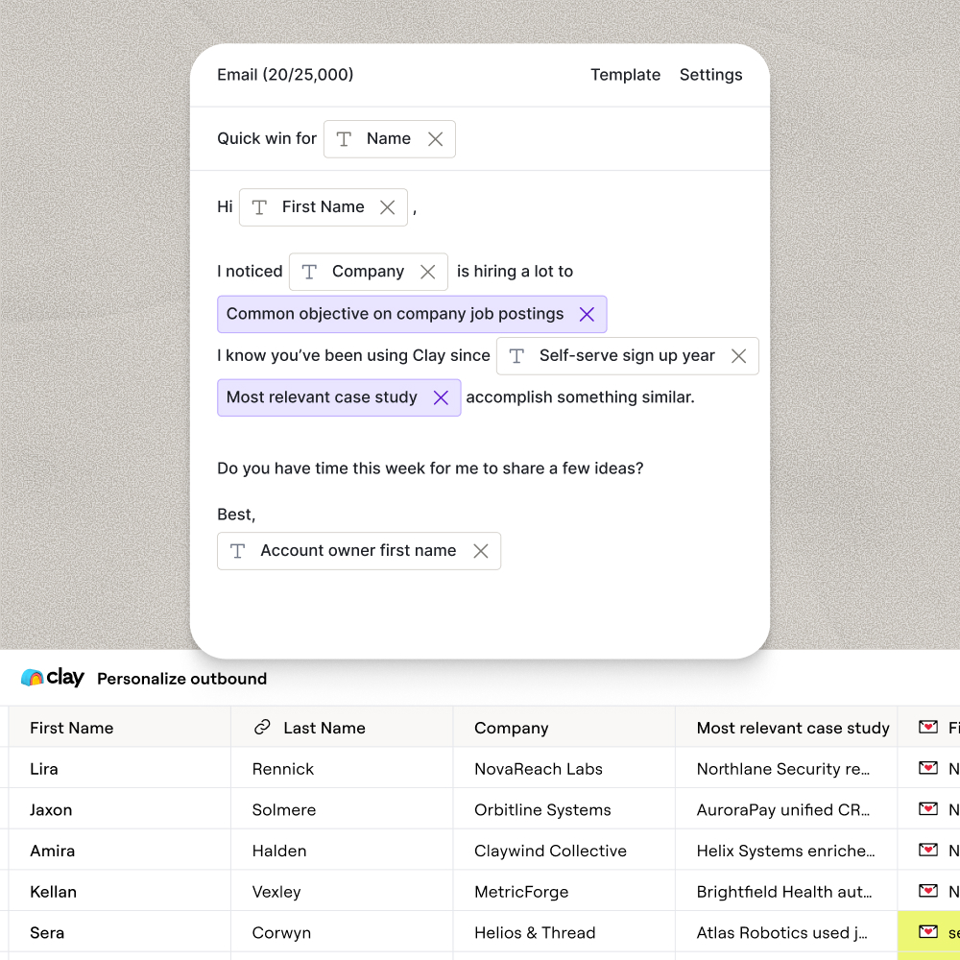The height and width of the screenshot is (960, 960).
Task: Select the MetricForge company cell
Action: tap(564, 892)
